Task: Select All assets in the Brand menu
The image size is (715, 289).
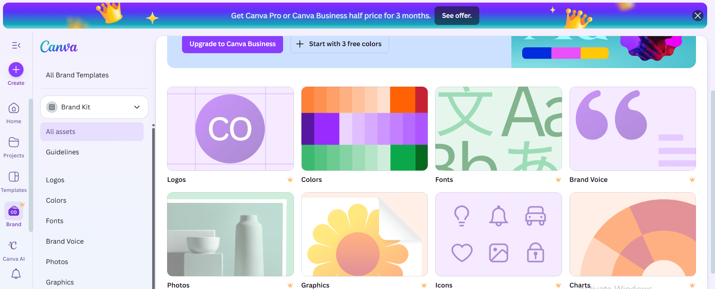Action: click(x=92, y=131)
